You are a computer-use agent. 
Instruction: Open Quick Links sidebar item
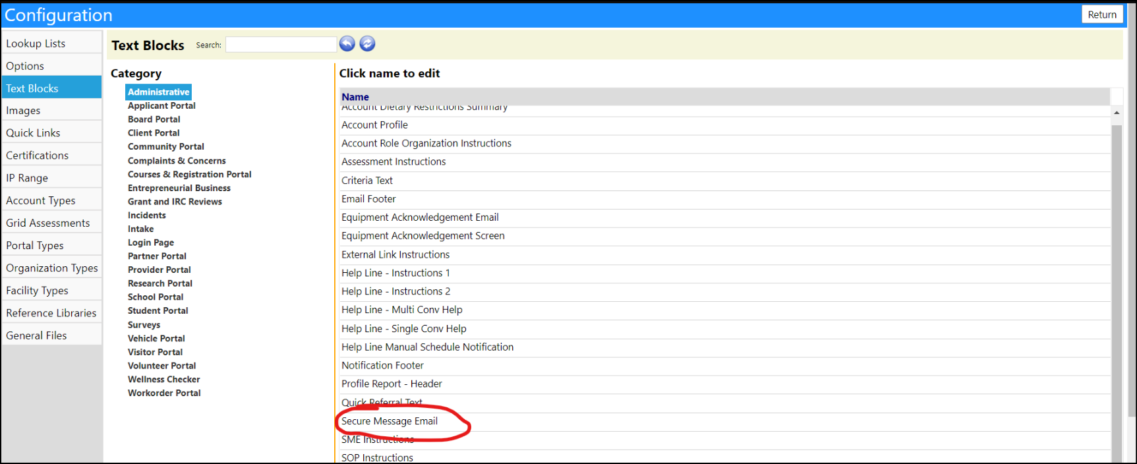(51, 133)
